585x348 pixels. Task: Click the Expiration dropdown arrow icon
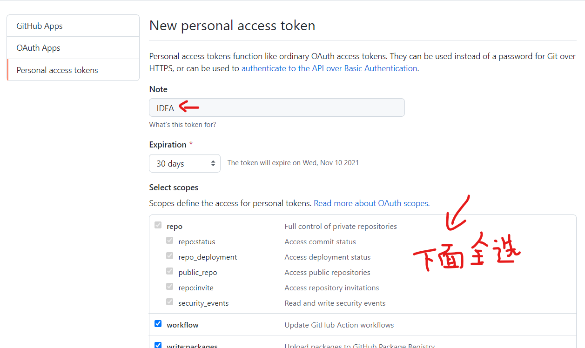213,163
